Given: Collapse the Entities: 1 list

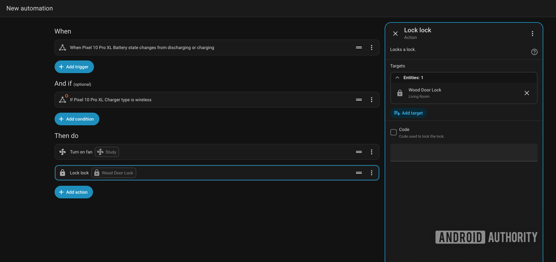Looking at the screenshot, I should 397,78.
